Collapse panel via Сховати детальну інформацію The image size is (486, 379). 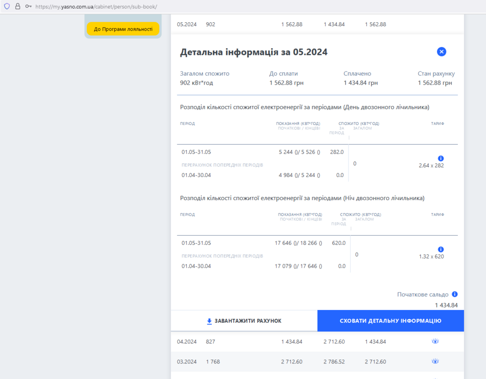pyautogui.click(x=390, y=321)
